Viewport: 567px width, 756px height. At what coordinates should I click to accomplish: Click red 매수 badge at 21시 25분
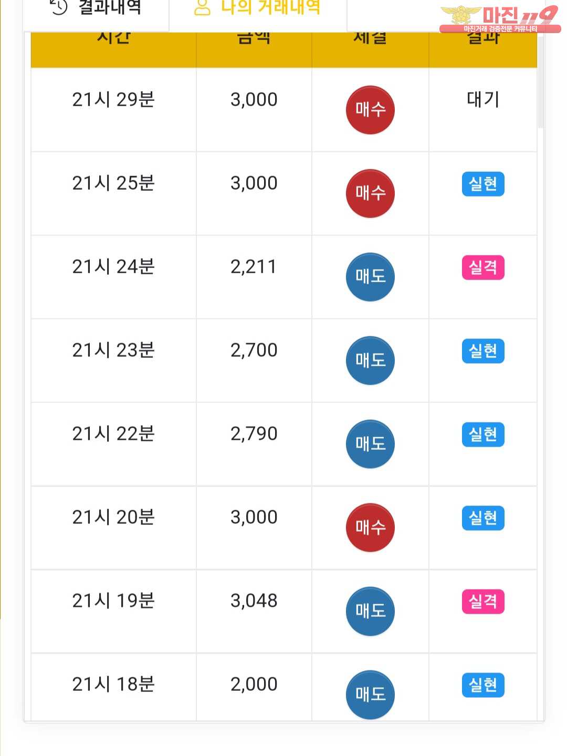coord(370,193)
